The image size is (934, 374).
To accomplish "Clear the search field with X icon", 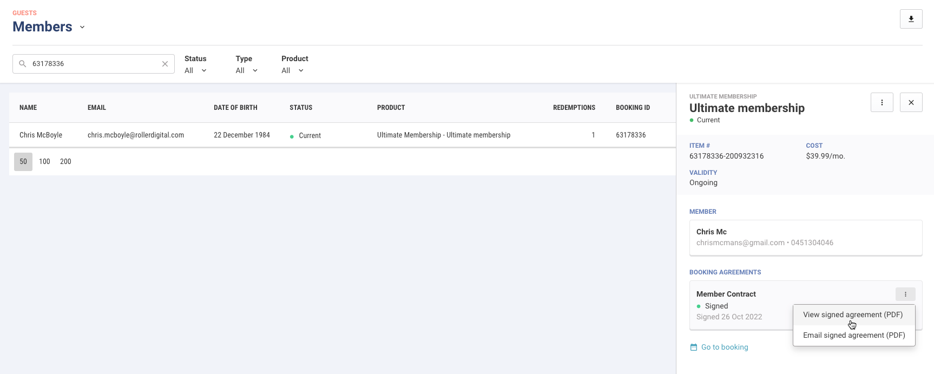I will (x=165, y=64).
